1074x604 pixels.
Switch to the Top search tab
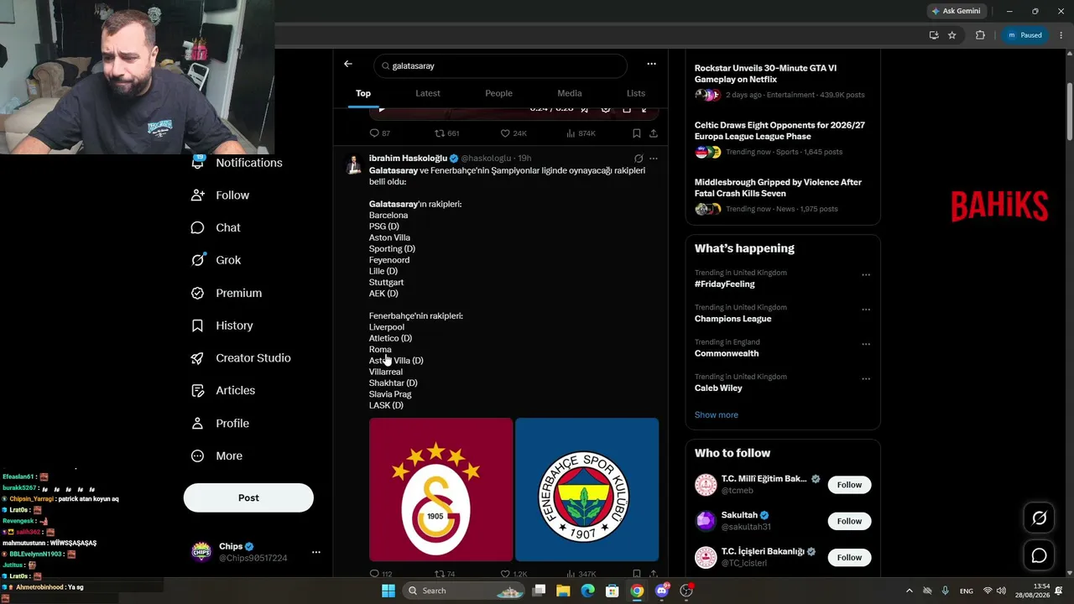pos(363,93)
